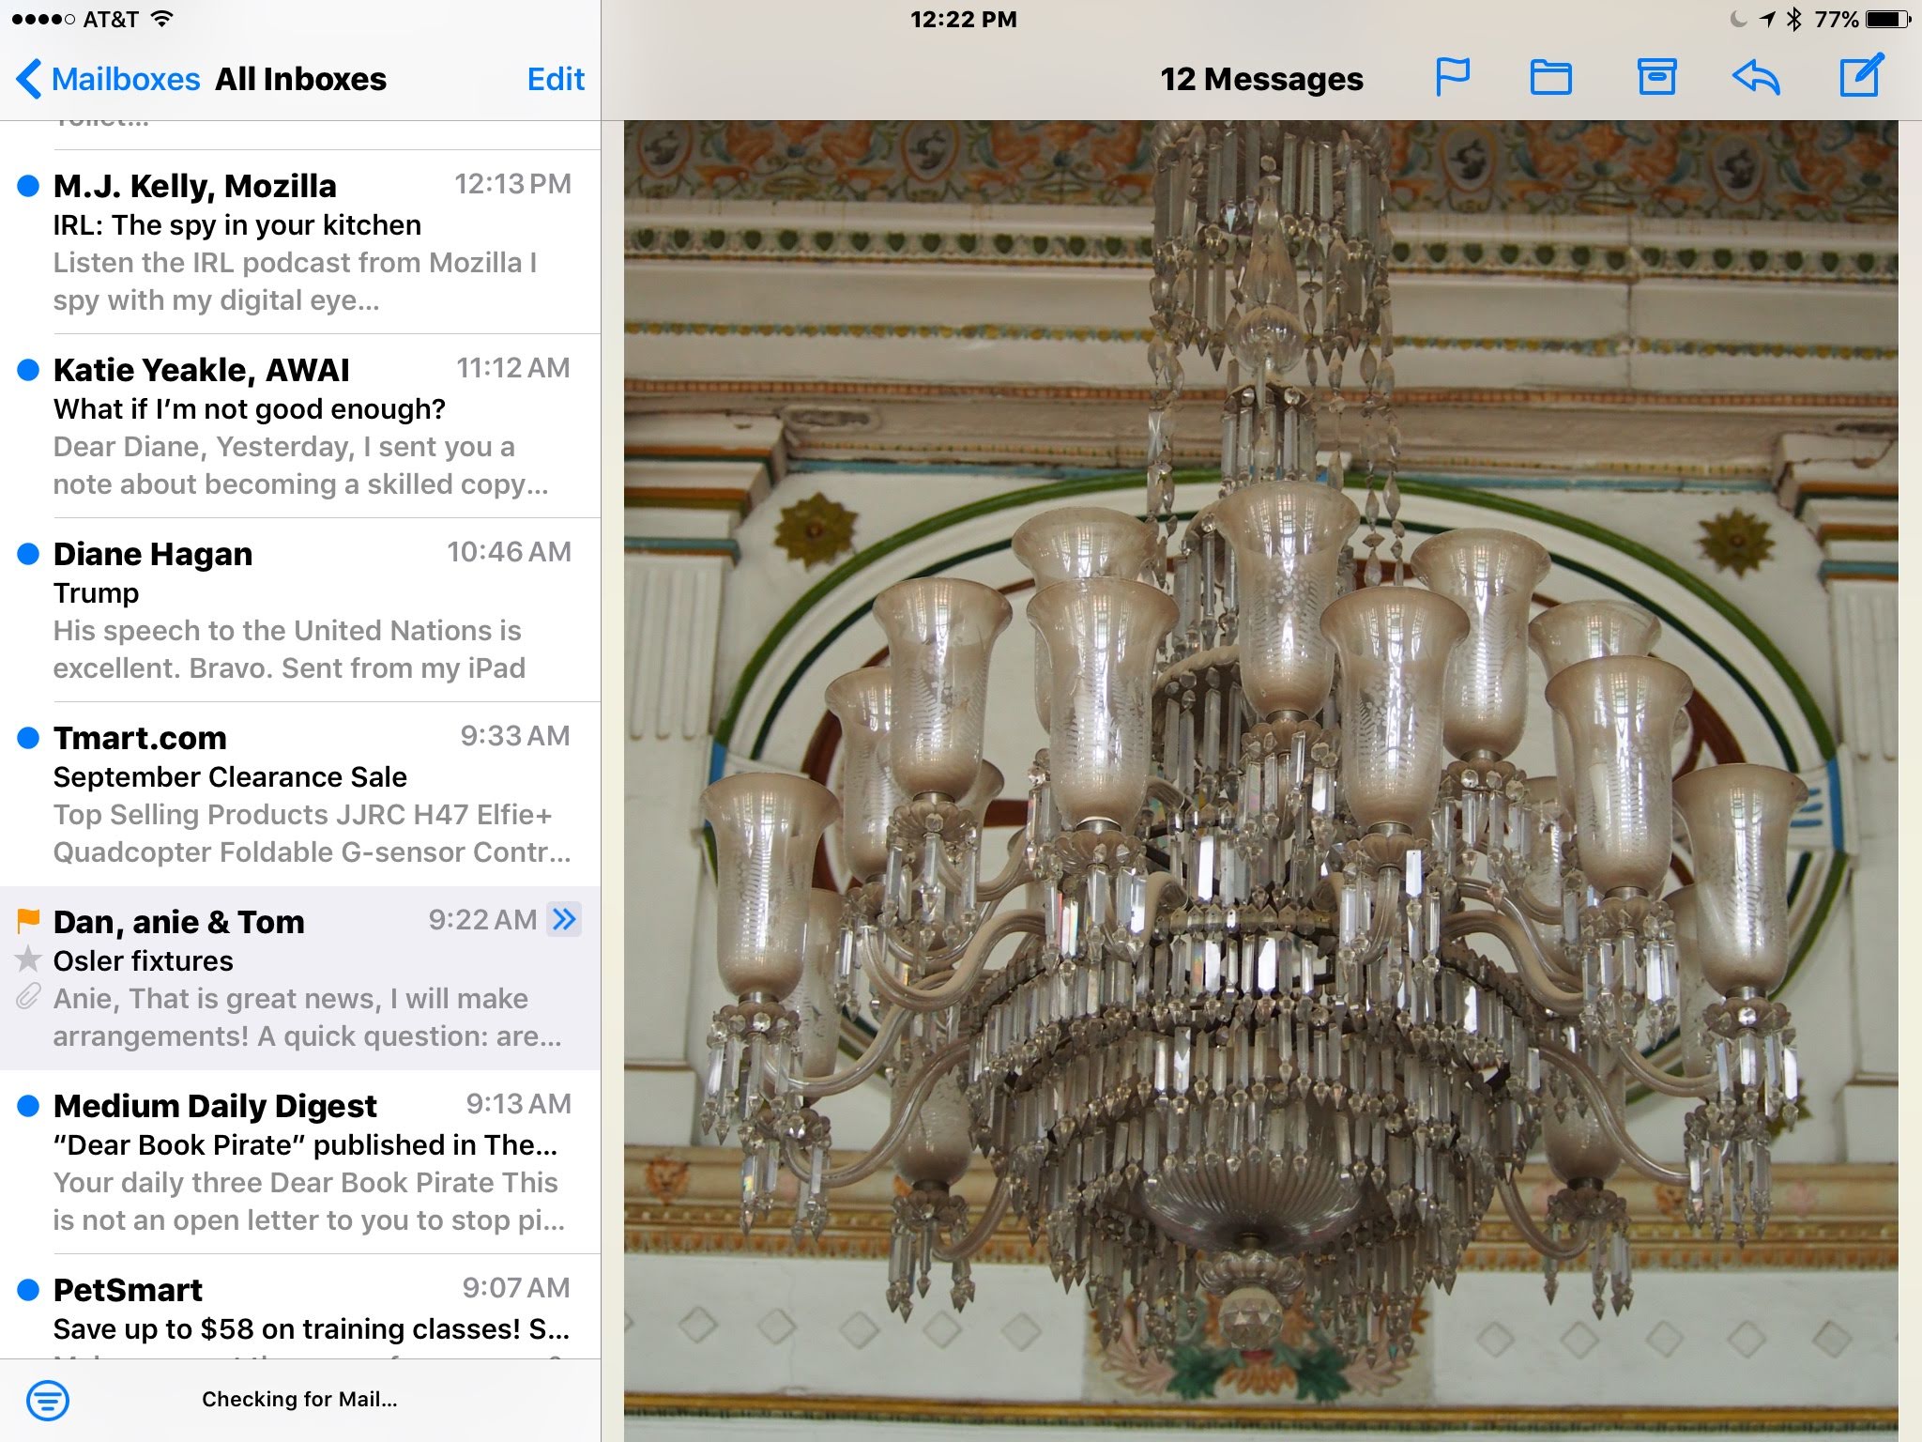Open Katie Yeakle, AWAI email
Image resolution: width=1922 pixels, height=1442 pixels.
pos(300,425)
